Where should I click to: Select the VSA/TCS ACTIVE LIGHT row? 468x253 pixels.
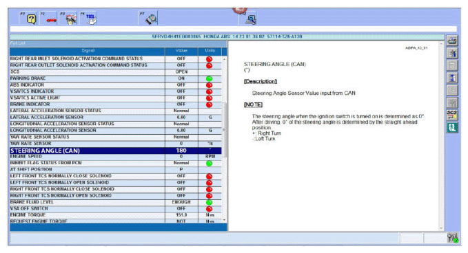pyautogui.click(x=116, y=98)
